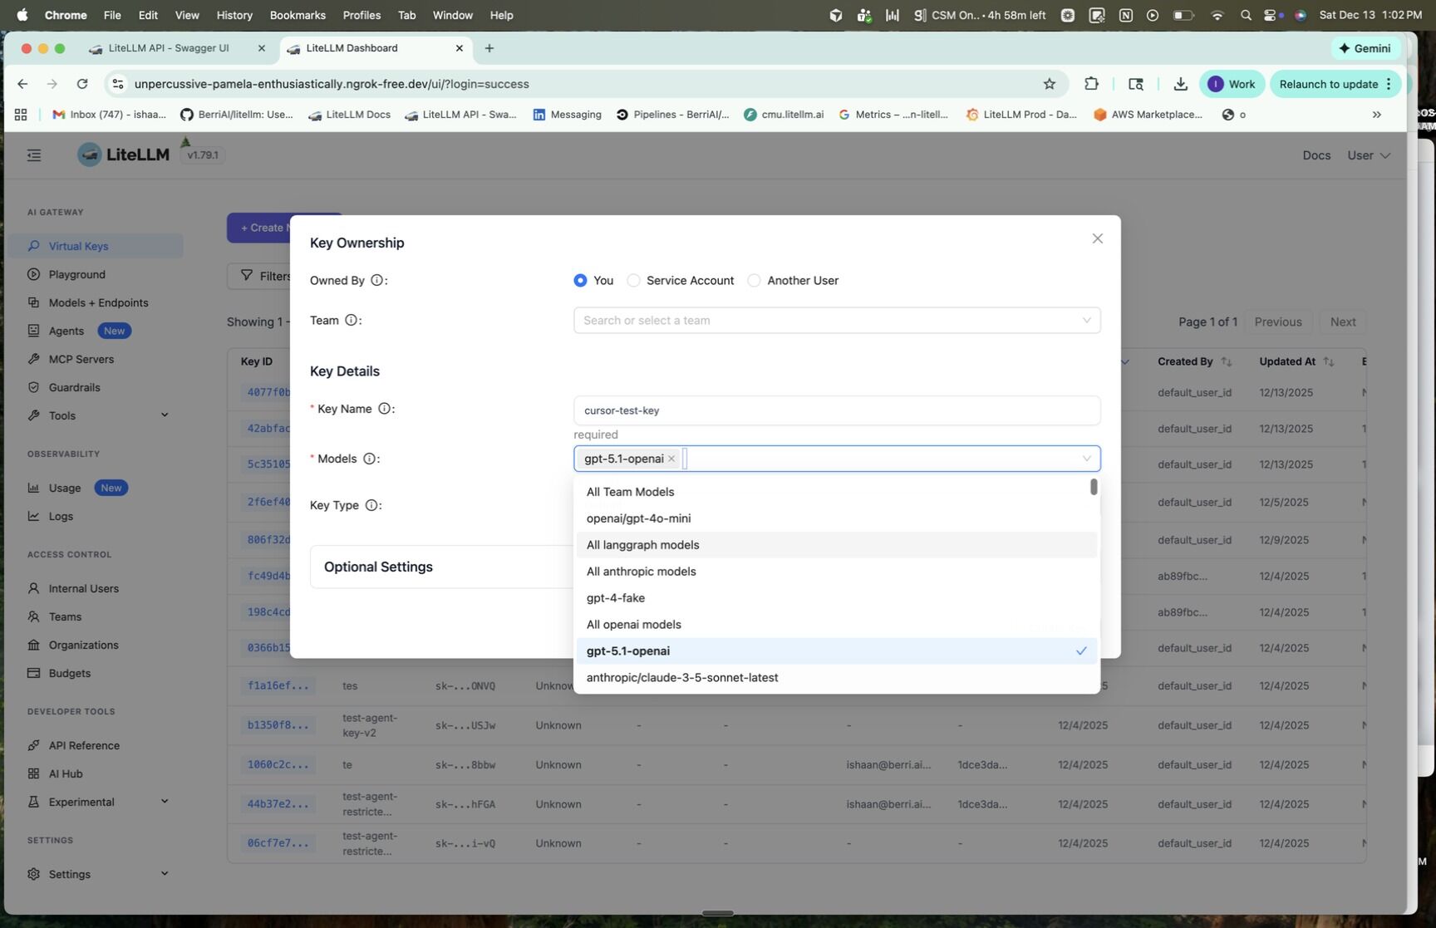Click Relaunch to update button
The height and width of the screenshot is (928, 1436).
click(1335, 84)
